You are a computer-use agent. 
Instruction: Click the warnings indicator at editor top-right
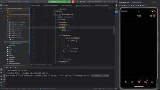110,8
